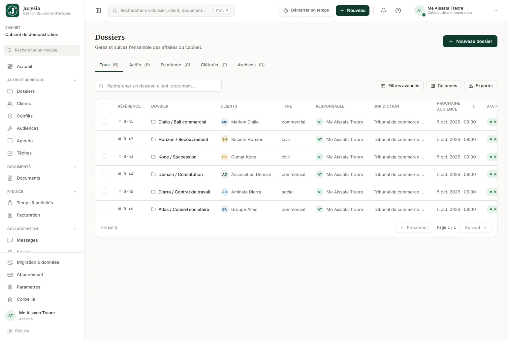Viewport: 508px width, 340px height.
Task: Switch to the Archivés tab
Action: pyautogui.click(x=251, y=65)
